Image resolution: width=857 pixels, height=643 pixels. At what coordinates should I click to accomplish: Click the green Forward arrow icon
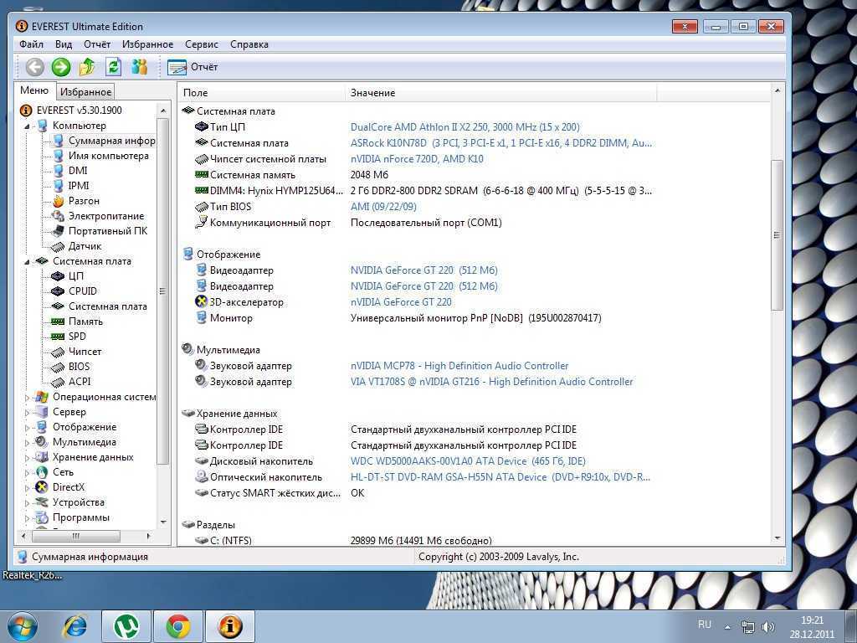(x=60, y=67)
